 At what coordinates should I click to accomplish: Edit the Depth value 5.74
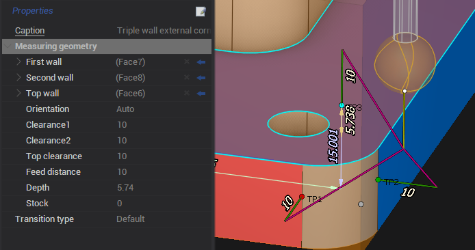click(164, 187)
